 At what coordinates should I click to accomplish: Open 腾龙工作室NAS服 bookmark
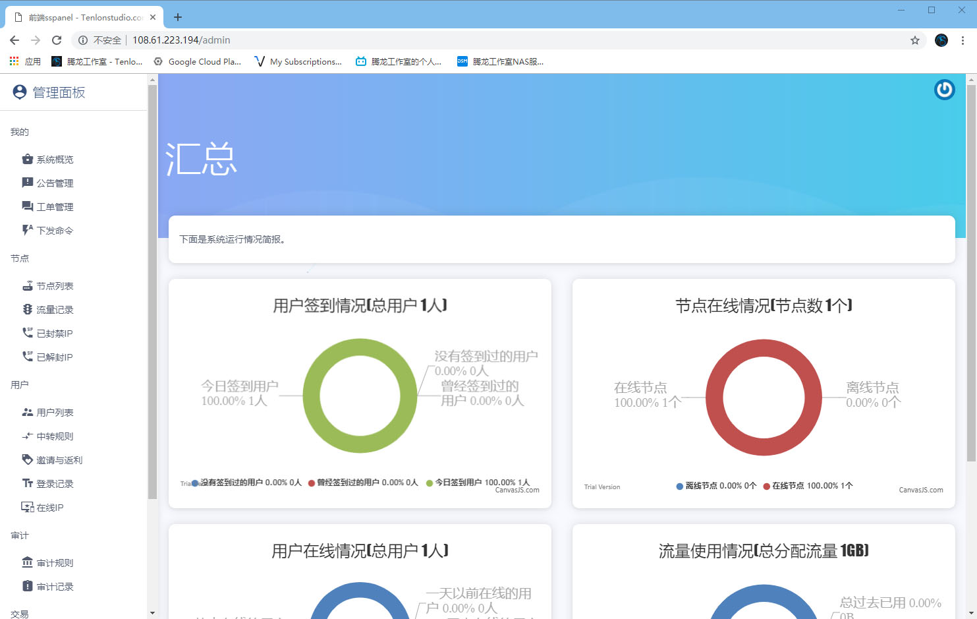501,61
